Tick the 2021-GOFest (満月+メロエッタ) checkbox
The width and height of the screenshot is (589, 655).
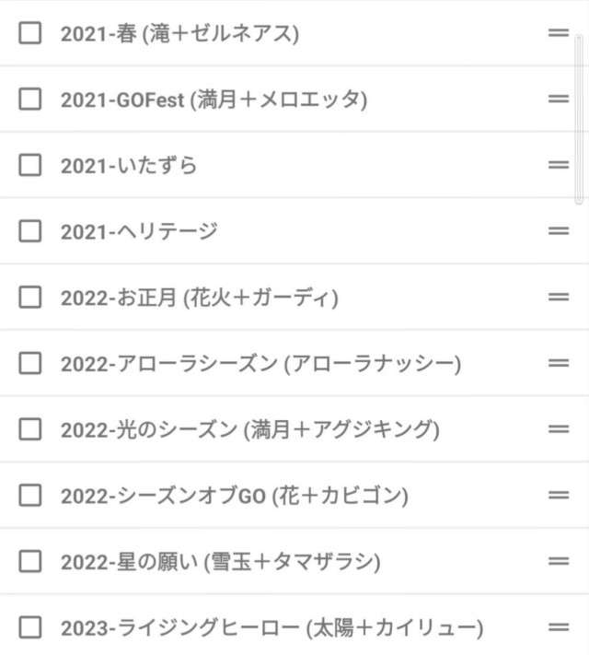pyautogui.click(x=30, y=99)
